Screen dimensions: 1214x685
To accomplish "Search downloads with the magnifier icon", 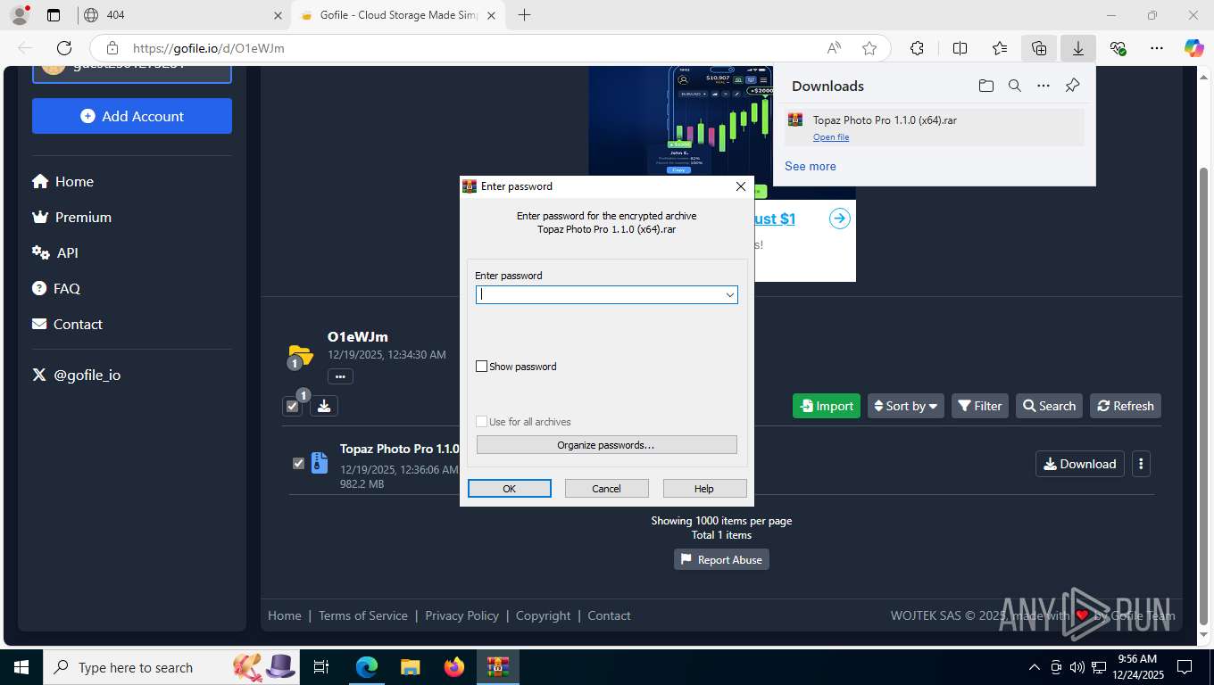I will point(1015,86).
